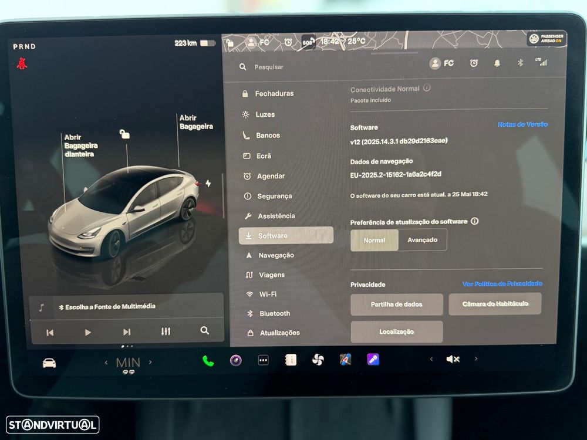This screenshot has width=587, height=440.
Task: Tap the Localização privacy button
Action: coord(396,331)
